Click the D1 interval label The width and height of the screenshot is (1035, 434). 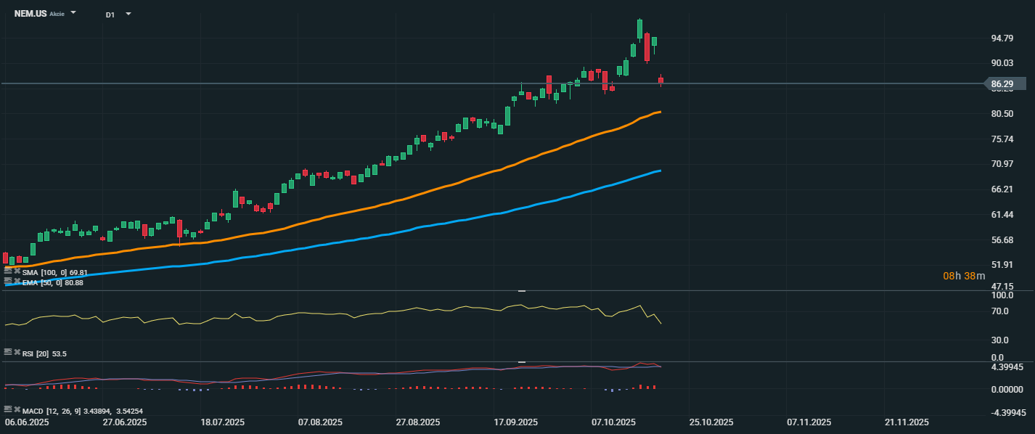(110, 15)
